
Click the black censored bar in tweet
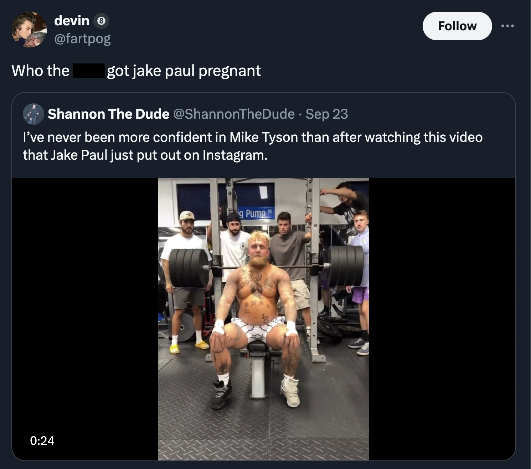tap(89, 71)
